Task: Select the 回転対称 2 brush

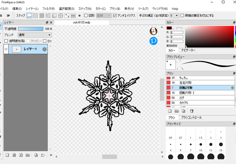Action: coord(200,93)
